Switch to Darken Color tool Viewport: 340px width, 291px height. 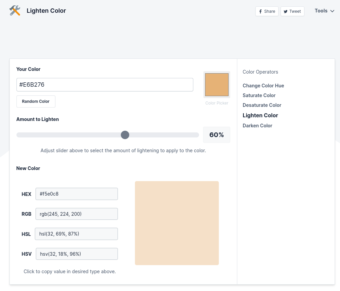[257, 126]
